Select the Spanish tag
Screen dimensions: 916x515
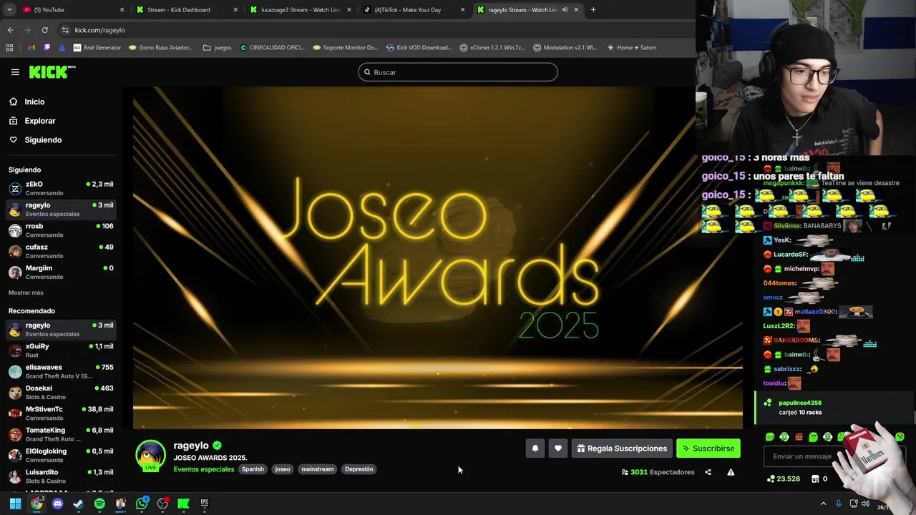[x=253, y=469]
